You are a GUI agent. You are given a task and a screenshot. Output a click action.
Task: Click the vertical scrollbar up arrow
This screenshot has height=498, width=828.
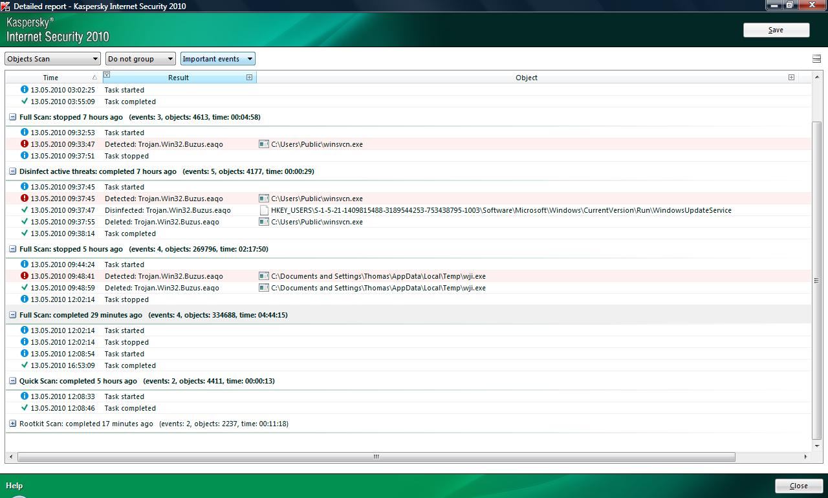point(816,76)
